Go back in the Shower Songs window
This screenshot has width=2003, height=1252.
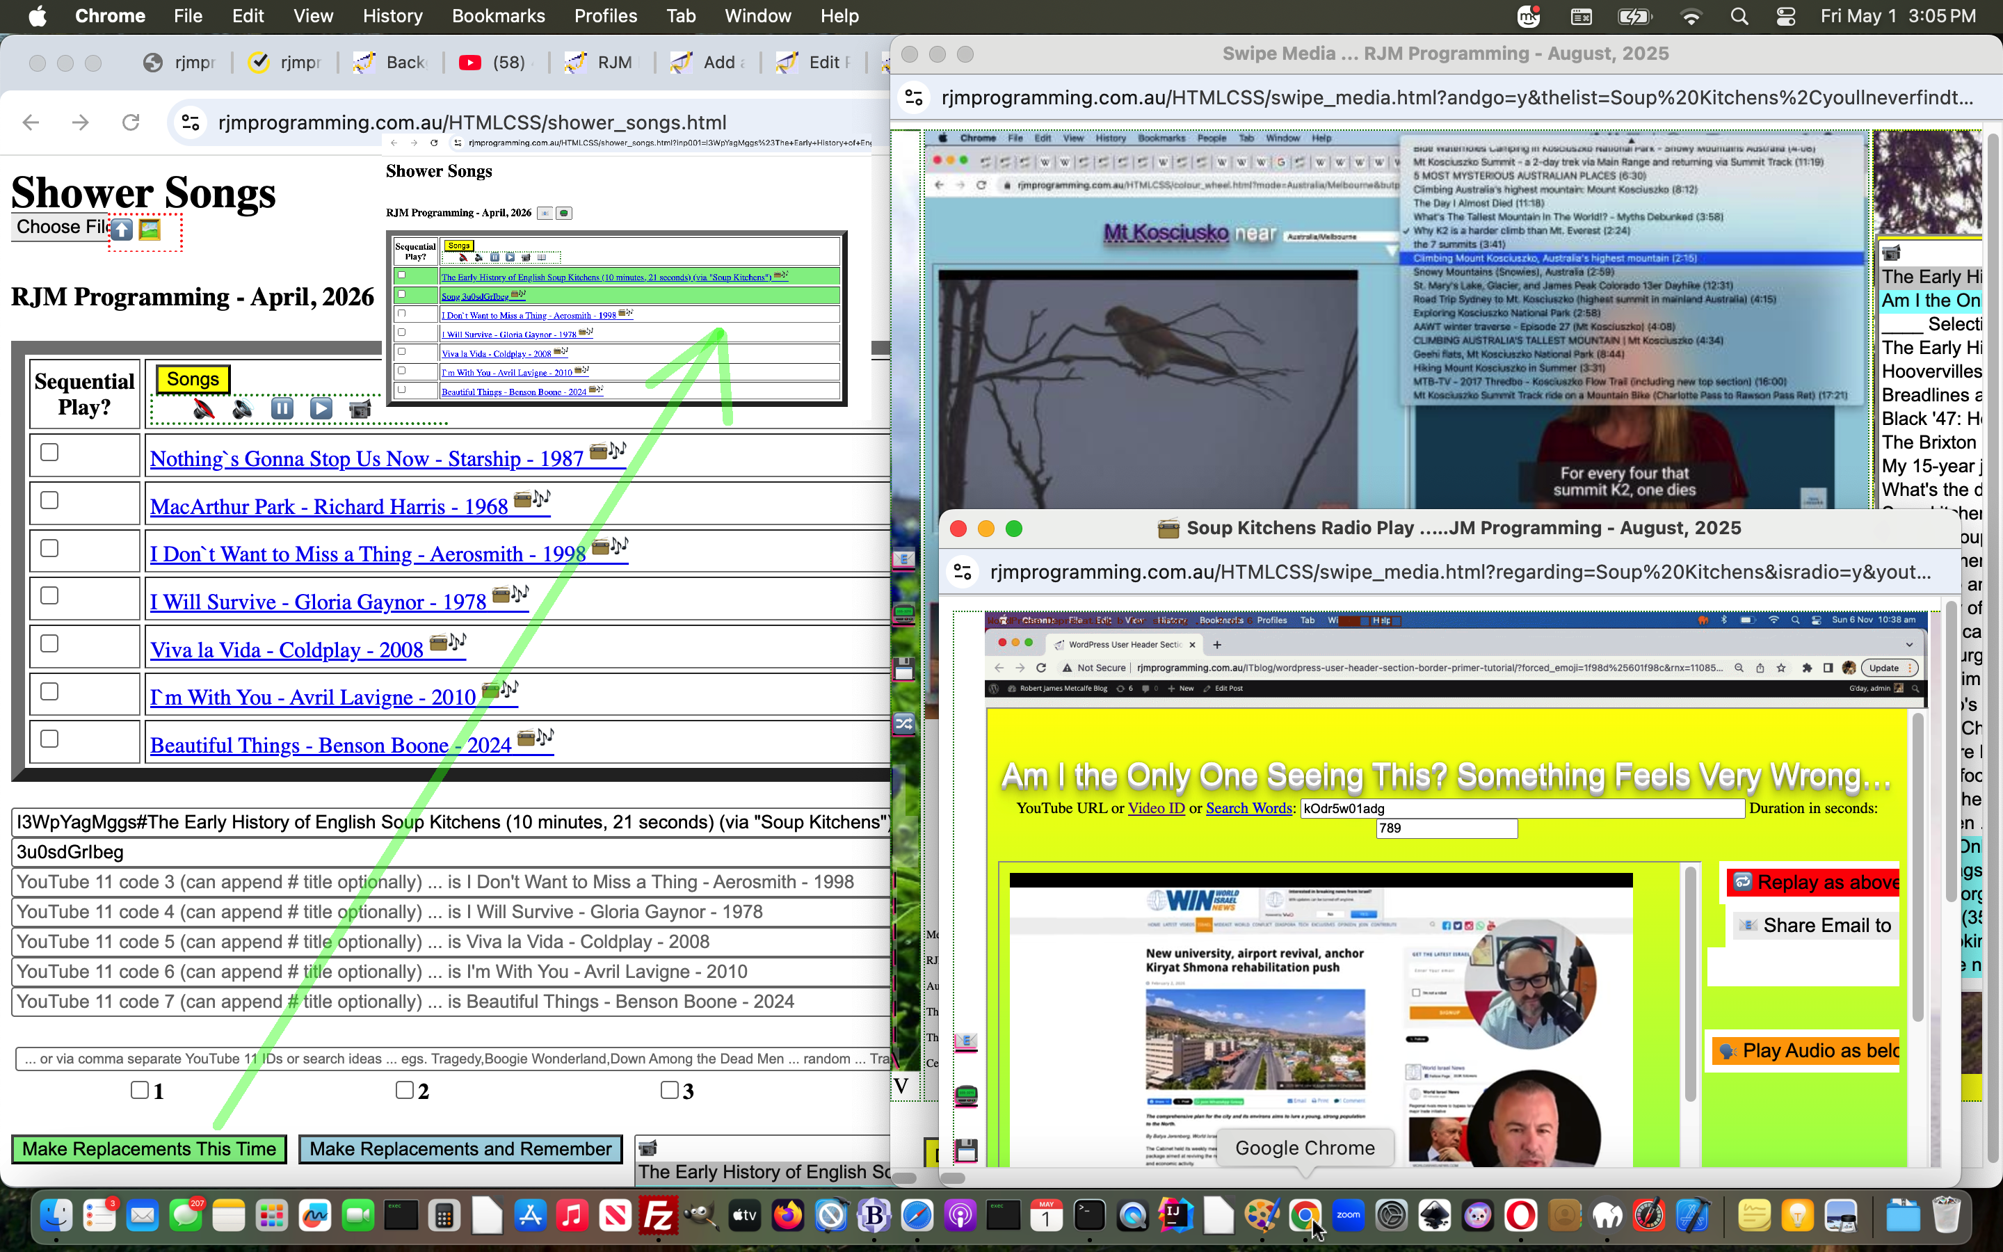31,122
